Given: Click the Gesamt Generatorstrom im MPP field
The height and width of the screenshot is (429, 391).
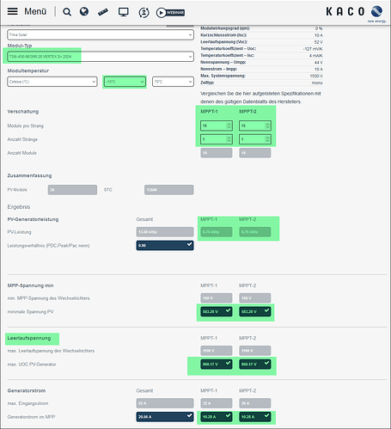Looking at the screenshot, I should point(165,417).
